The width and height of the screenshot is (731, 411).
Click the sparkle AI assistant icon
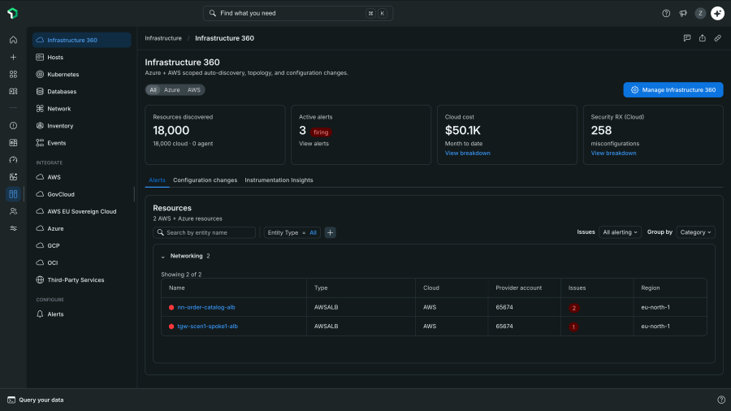pyautogui.click(x=717, y=13)
